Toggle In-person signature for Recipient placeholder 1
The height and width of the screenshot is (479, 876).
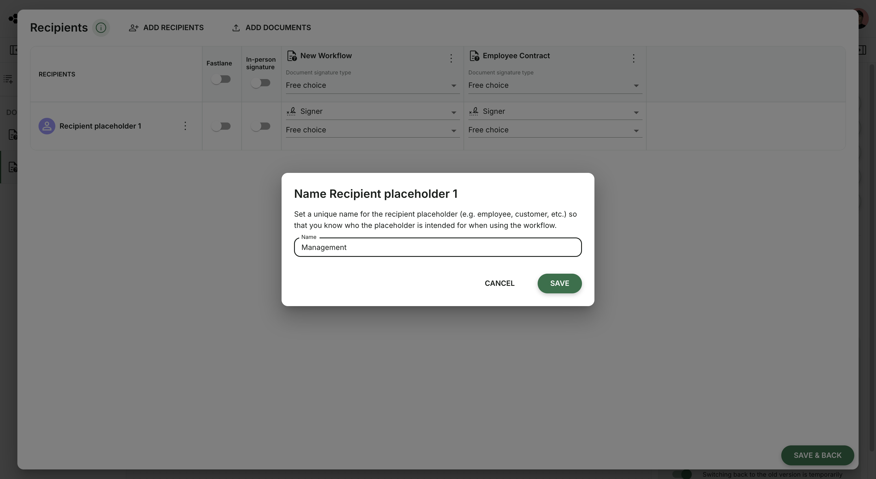(260, 126)
